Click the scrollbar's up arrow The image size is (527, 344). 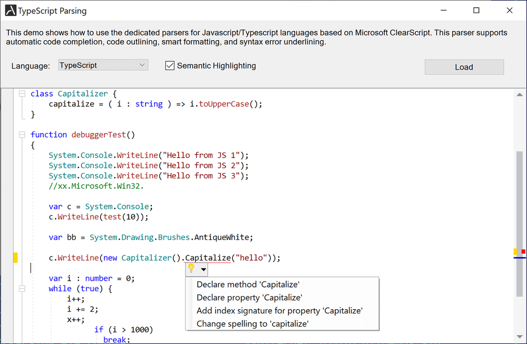[519, 94]
